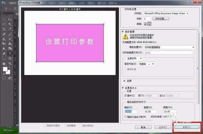This screenshot has width=203, height=134.
Task: Click the Microsoft taskbar button
Action: (x=9, y=130)
